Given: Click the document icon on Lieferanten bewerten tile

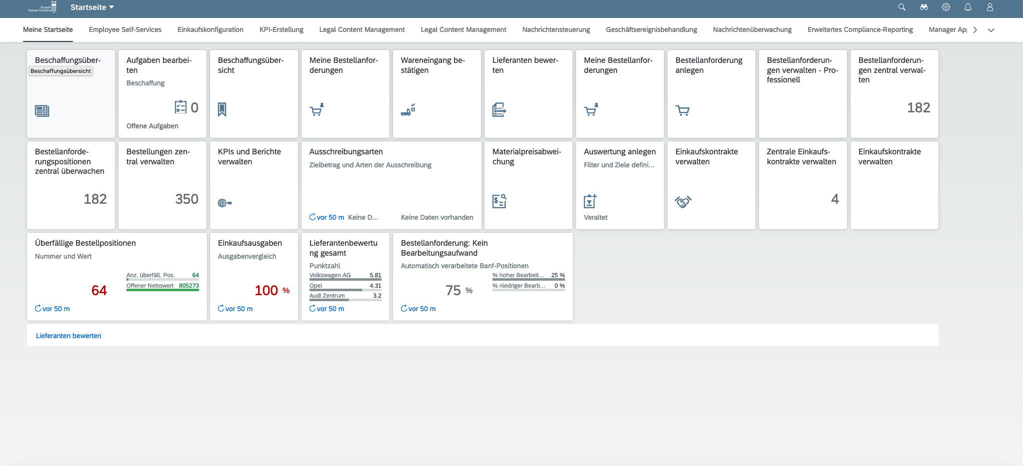Looking at the screenshot, I should tap(499, 109).
